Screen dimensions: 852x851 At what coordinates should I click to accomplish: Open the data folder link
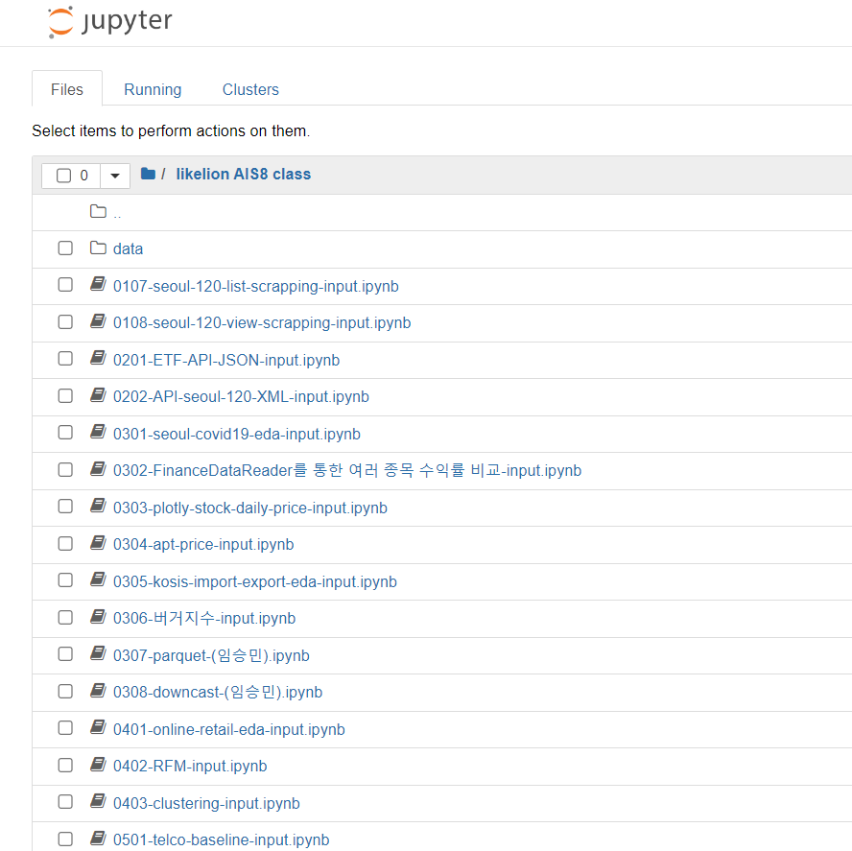[x=129, y=248]
